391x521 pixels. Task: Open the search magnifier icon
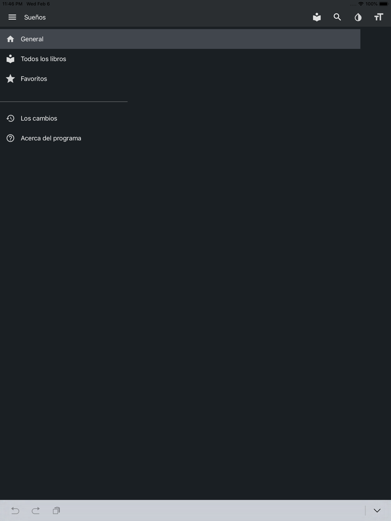(x=337, y=17)
